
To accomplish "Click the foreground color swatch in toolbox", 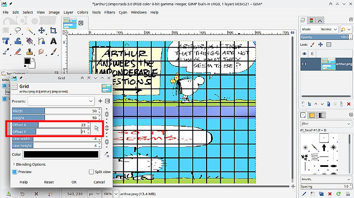I will (x=27, y=61).
